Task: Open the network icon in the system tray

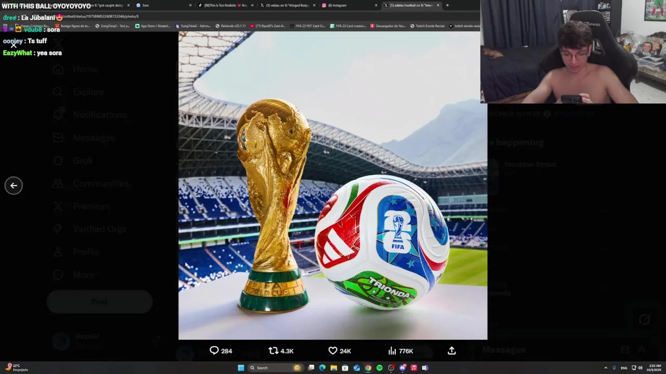Action: (x=633, y=368)
